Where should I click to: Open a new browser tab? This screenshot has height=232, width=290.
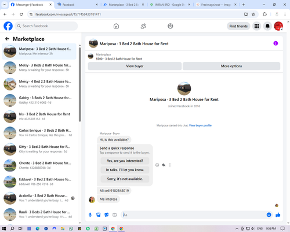(244, 5)
